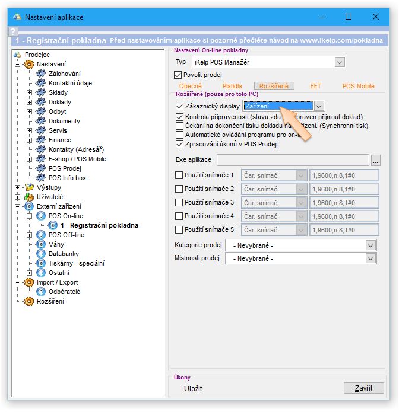
Task: Open the Výstupy folder icon
Action: click(x=29, y=187)
